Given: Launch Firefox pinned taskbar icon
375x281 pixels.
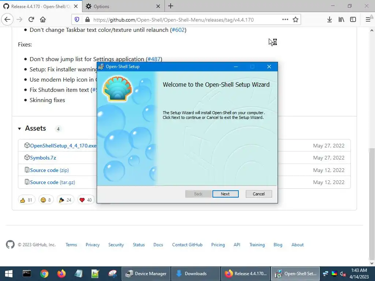Looking at the screenshot, I should 62,274.
